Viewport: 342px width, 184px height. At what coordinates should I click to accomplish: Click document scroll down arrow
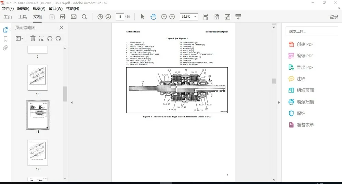[274, 180]
